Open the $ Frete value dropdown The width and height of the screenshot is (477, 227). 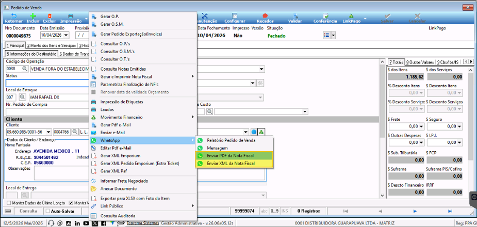tap(421, 126)
